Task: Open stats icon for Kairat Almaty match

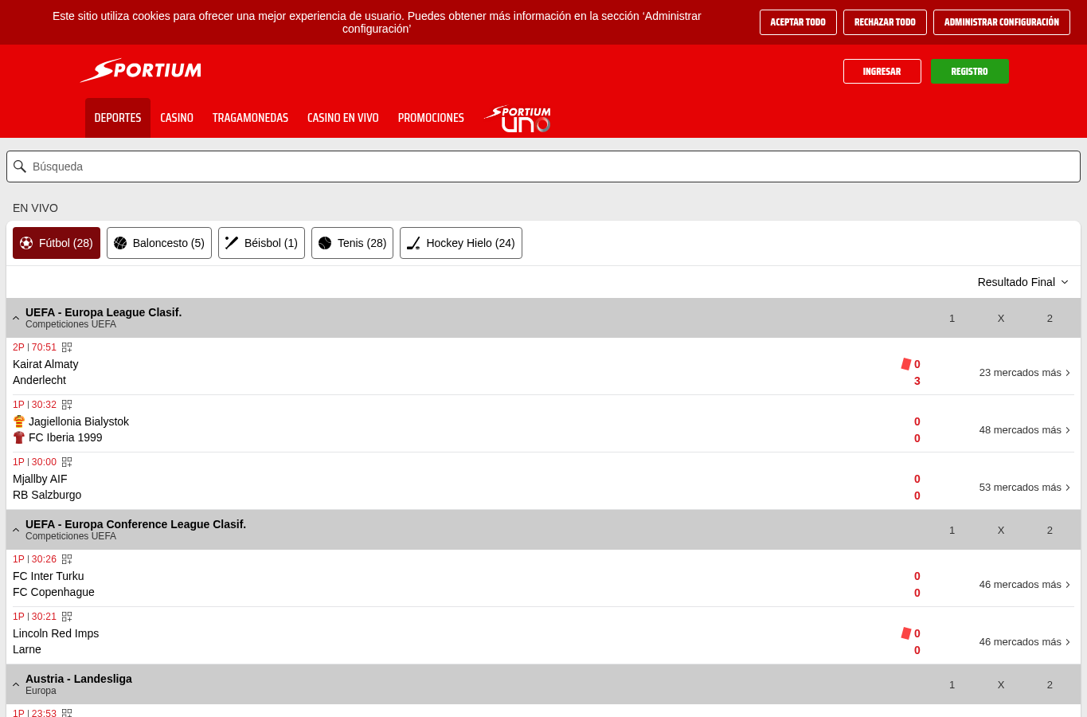Action: [x=67, y=347]
